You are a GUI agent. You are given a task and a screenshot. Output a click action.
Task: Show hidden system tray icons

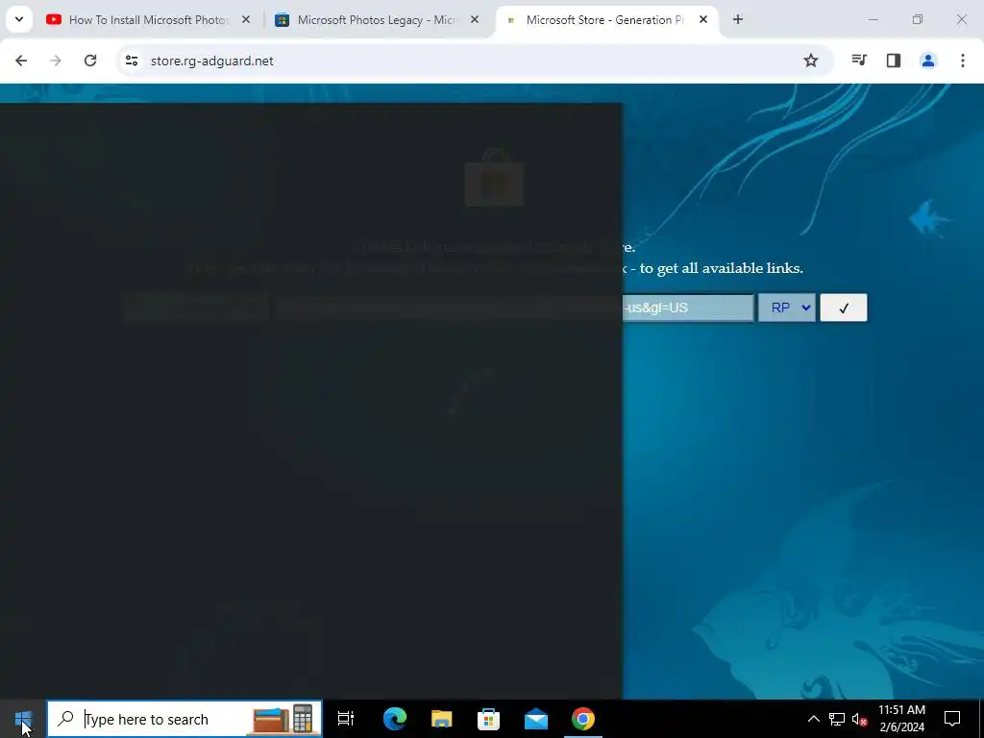tap(813, 719)
